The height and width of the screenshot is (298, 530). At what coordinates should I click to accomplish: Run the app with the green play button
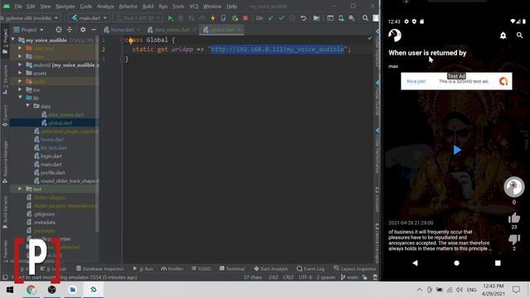click(x=171, y=18)
